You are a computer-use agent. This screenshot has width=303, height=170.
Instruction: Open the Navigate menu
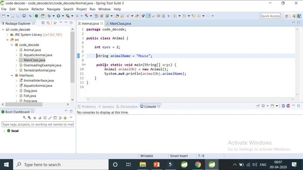[x=53, y=9]
